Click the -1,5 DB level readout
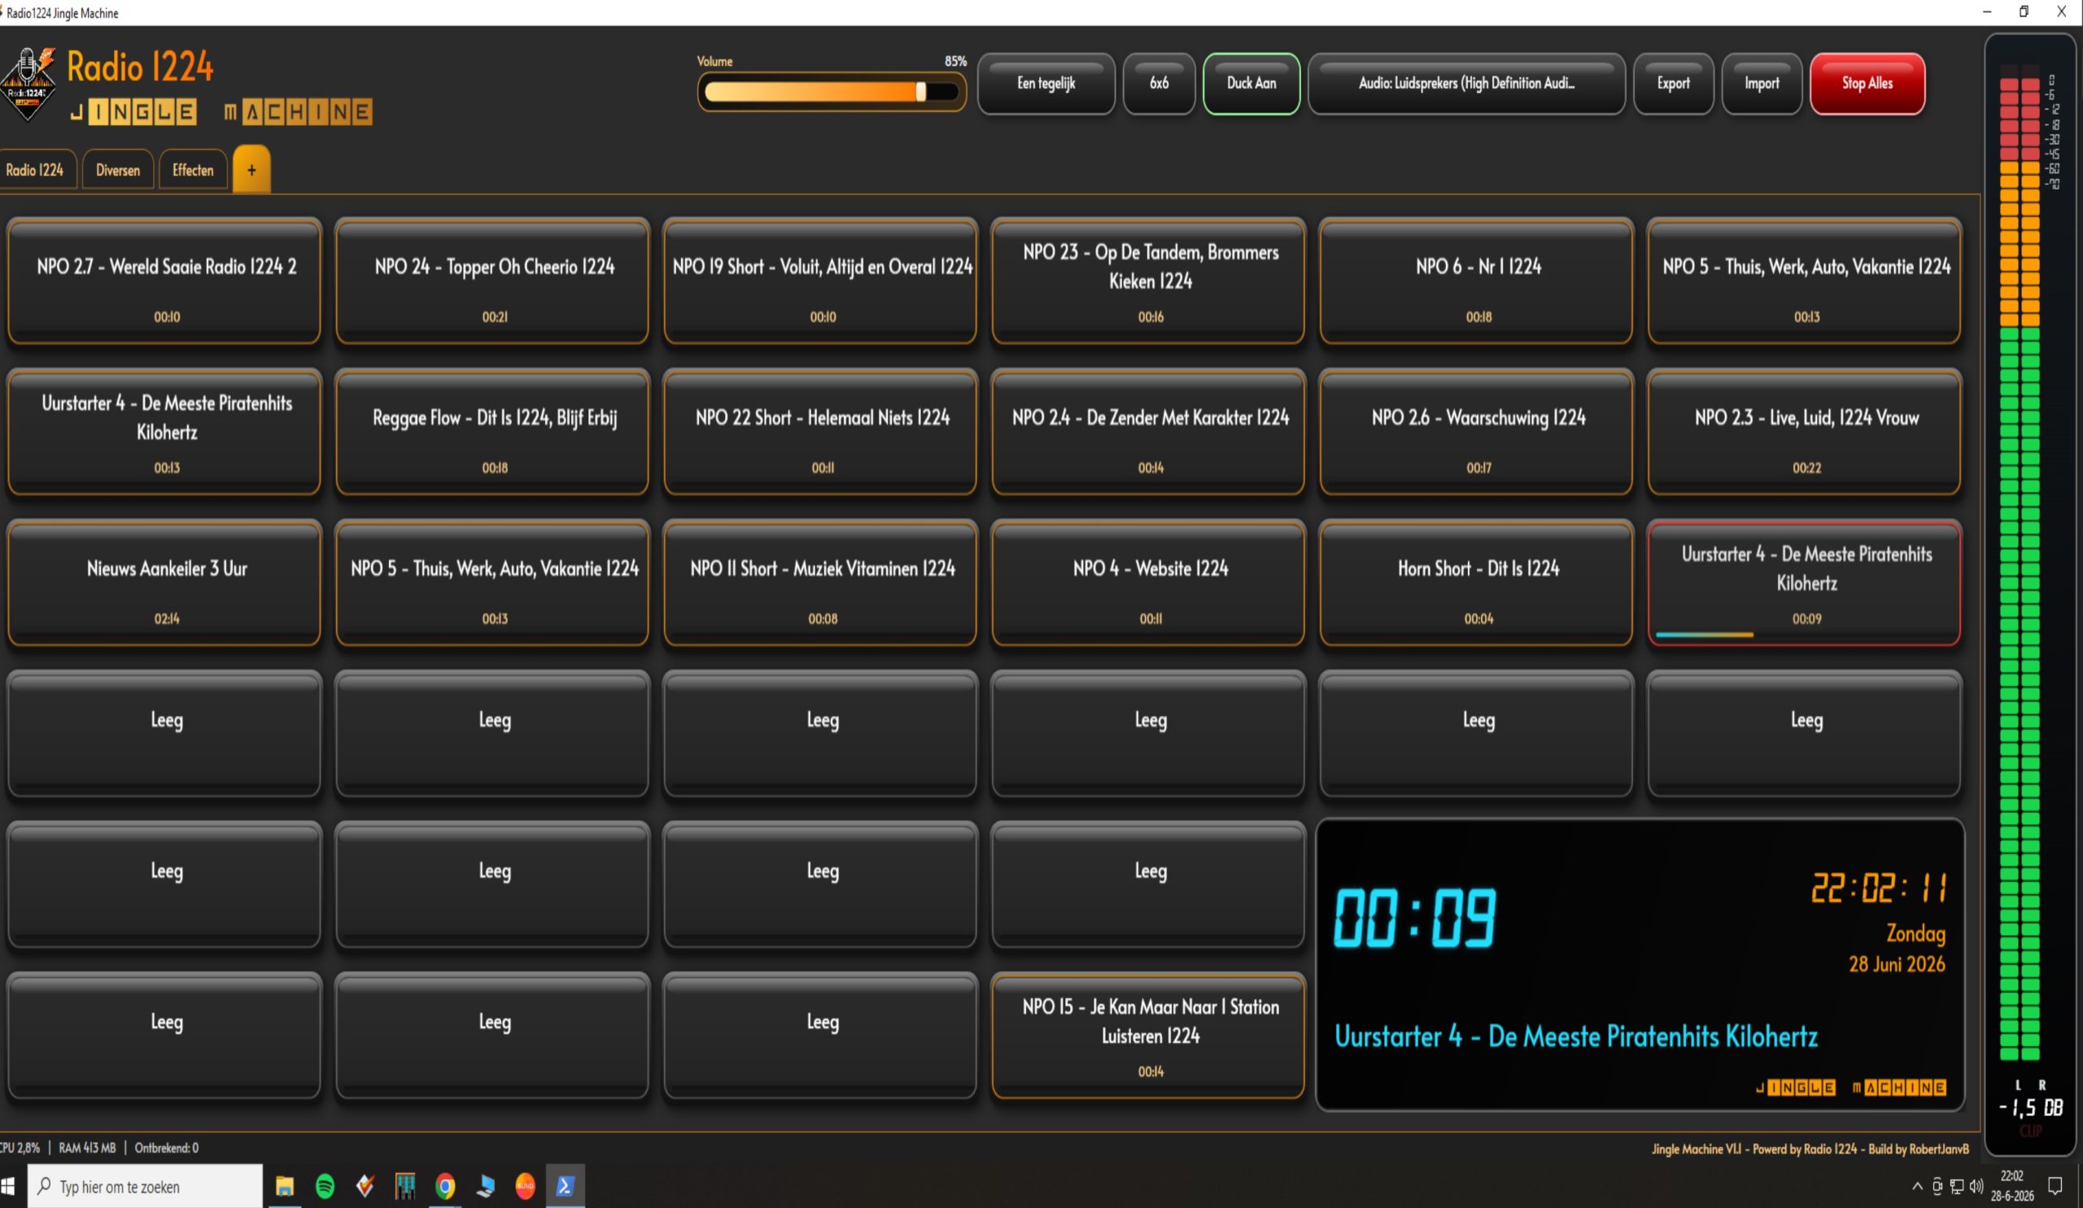 (x=2031, y=1108)
